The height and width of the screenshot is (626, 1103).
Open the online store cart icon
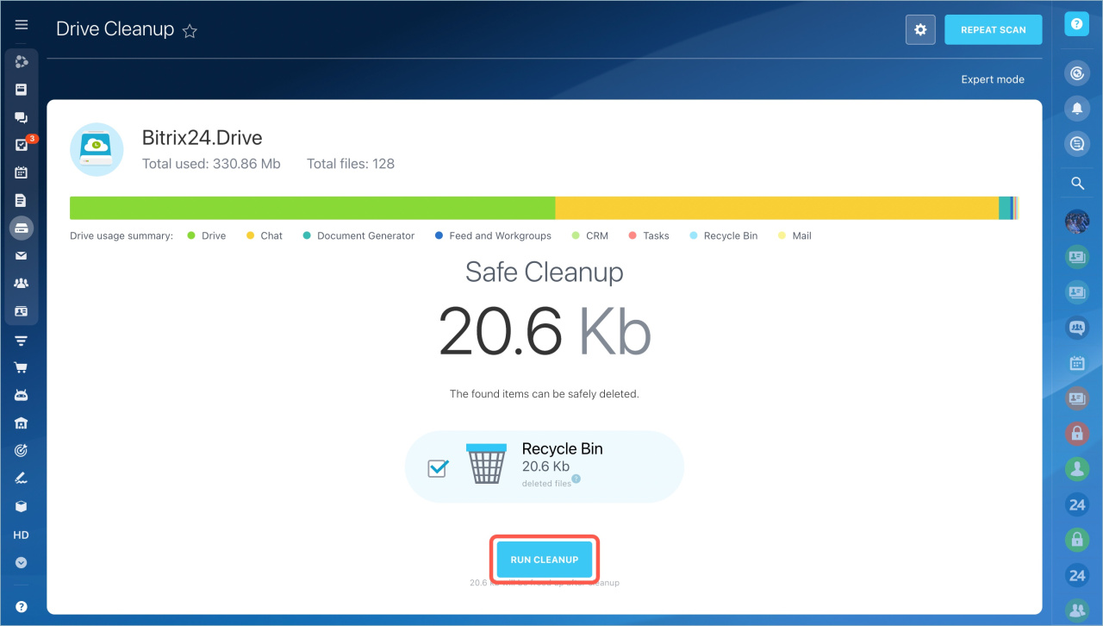22,368
